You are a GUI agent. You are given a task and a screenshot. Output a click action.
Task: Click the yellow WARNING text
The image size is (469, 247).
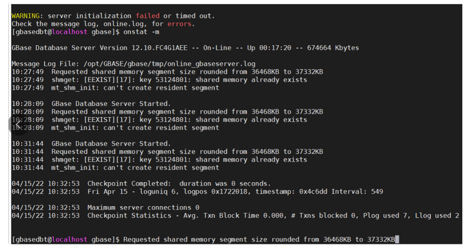pos(25,16)
